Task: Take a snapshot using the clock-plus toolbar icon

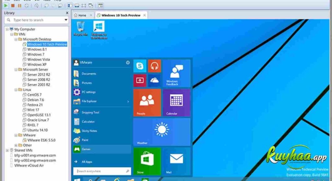Action: pyautogui.click(x=46, y=6)
